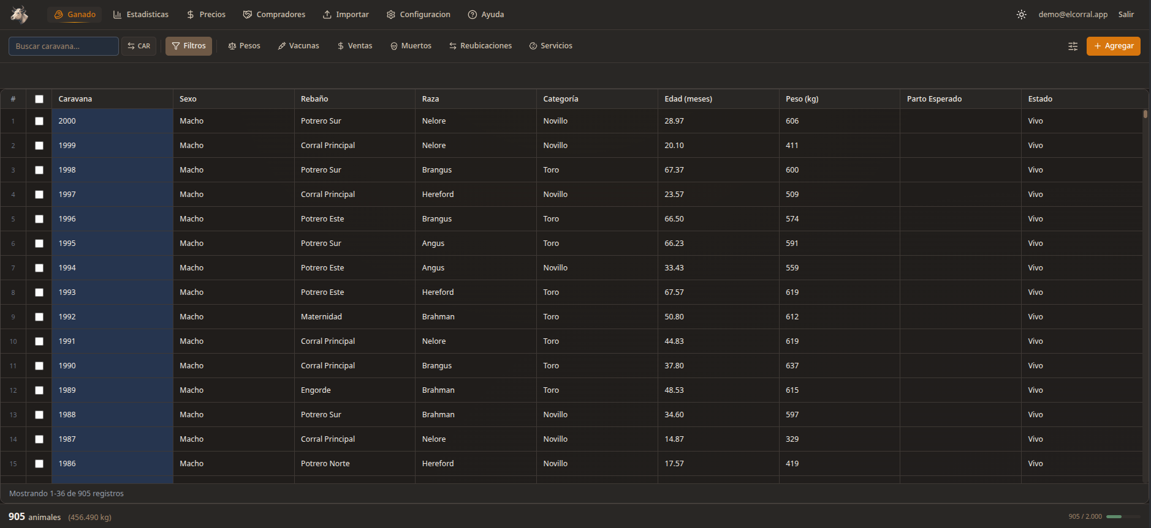Sort by the Peso (kg) column header
The width and height of the screenshot is (1151, 528).
[x=802, y=99]
